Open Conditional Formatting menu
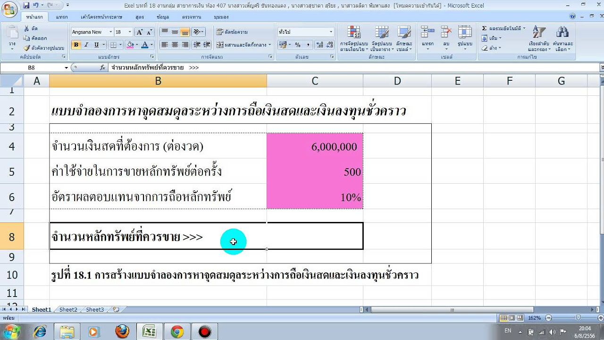This screenshot has height=340, width=604. tap(354, 39)
